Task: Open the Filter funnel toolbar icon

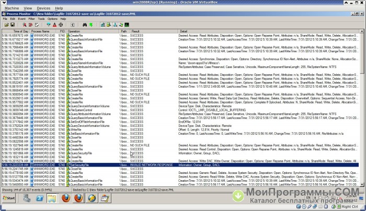Action: point(49,25)
